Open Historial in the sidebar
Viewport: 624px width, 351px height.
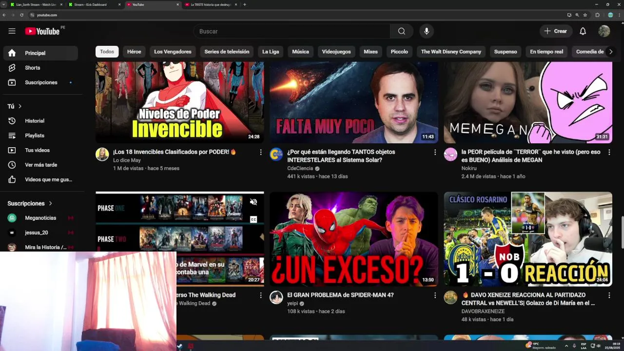pos(40,121)
